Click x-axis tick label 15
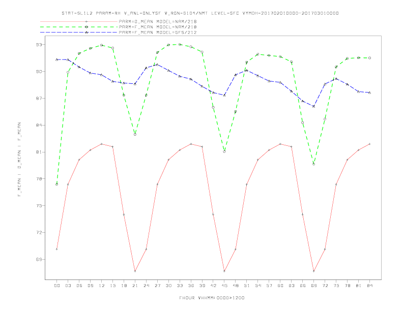Image resolution: width=403 pixels, height=311 pixels. (112, 286)
